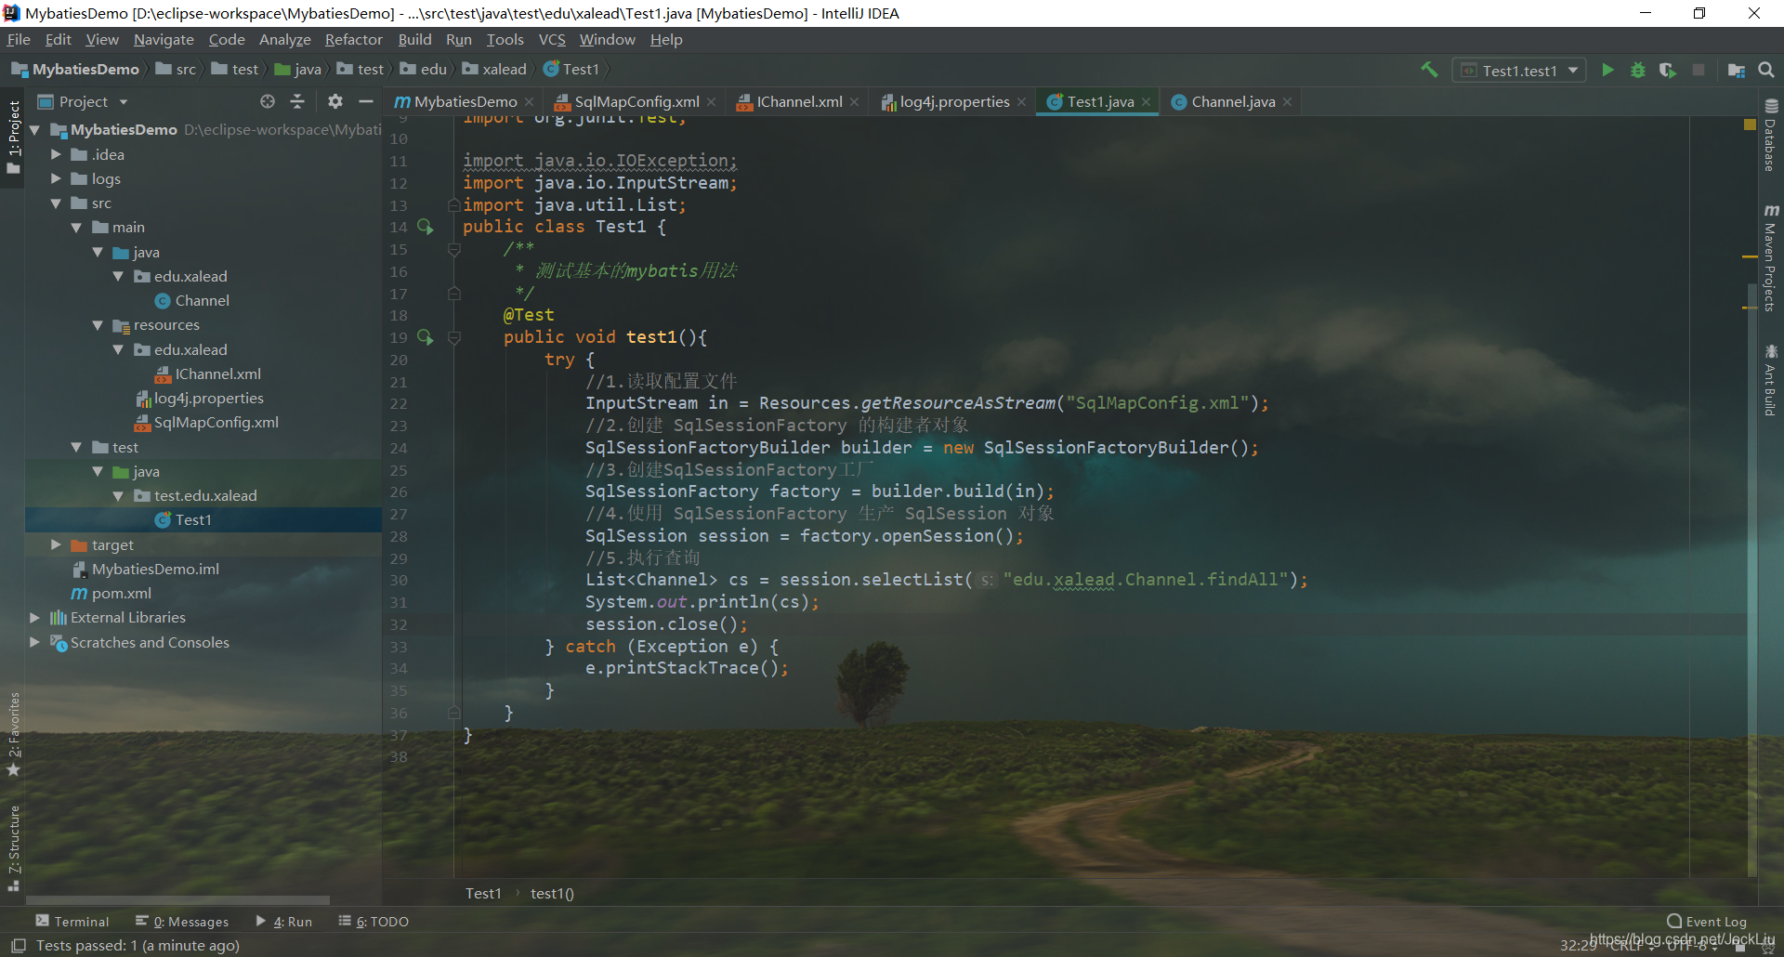Click the Test1 breadcrumb below the editor
Image resolution: width=1784 pixels, height=957 pixels.
pyautogui.click(x=483, y=894)
